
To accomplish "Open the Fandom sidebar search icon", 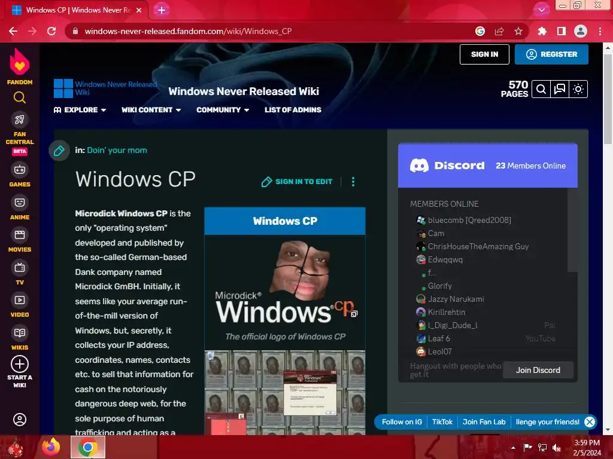I will tap(20, 97).
